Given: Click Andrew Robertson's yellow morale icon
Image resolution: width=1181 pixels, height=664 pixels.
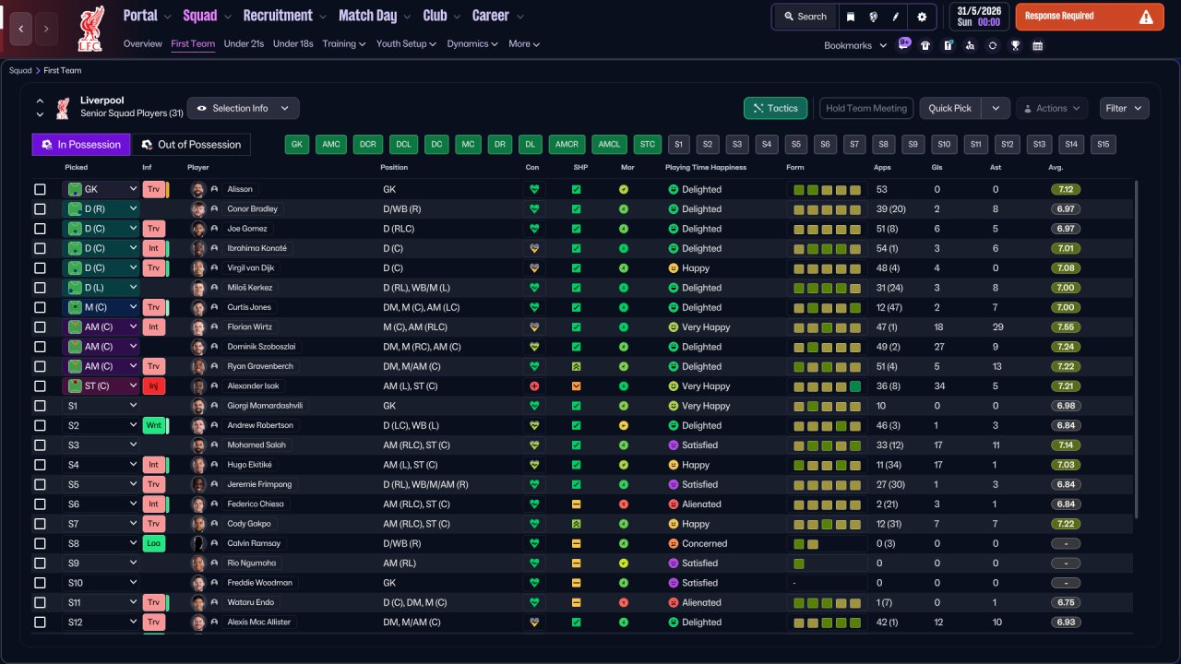Looking at the screenshot, I should click(x=624, y=425).
